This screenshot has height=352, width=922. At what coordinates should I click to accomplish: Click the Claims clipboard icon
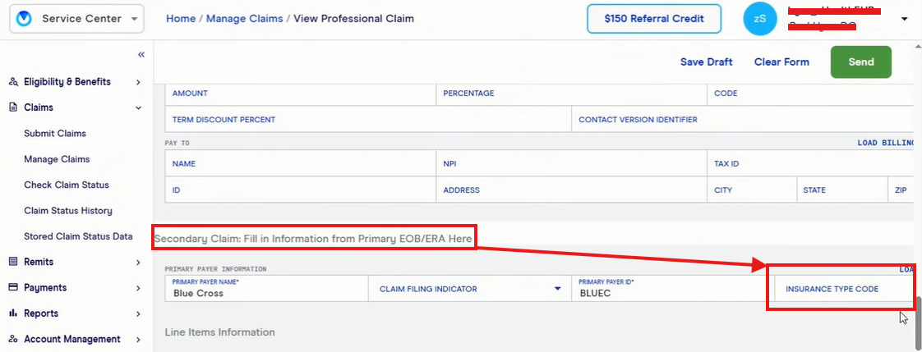(x=13, y=107)
